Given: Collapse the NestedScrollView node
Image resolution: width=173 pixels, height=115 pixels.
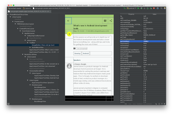Looking at the screenshot, I should (23, 55).
